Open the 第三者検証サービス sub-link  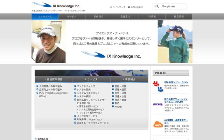click(x=89, y=106)
